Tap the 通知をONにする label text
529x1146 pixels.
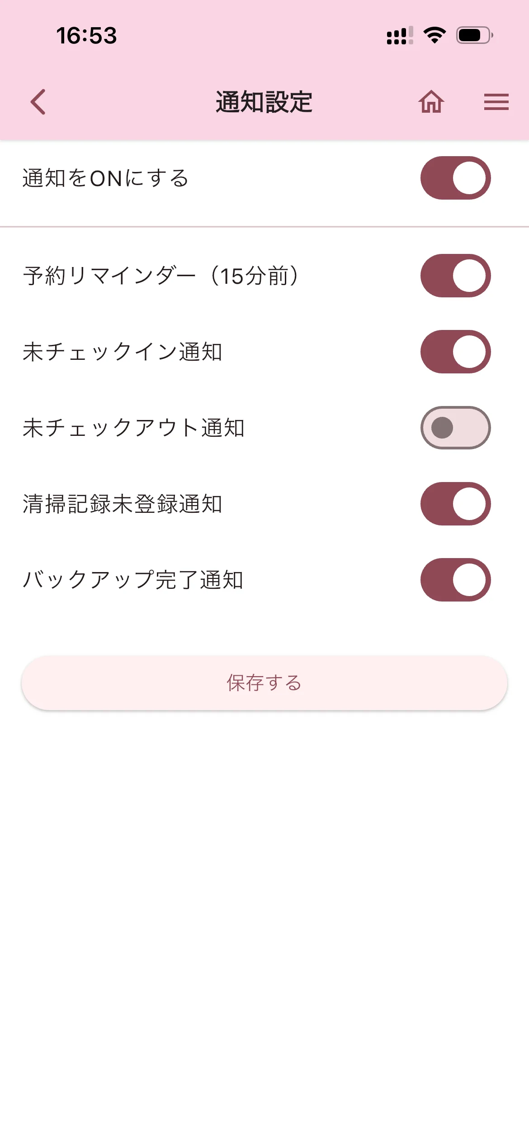(x=105, y=178)
